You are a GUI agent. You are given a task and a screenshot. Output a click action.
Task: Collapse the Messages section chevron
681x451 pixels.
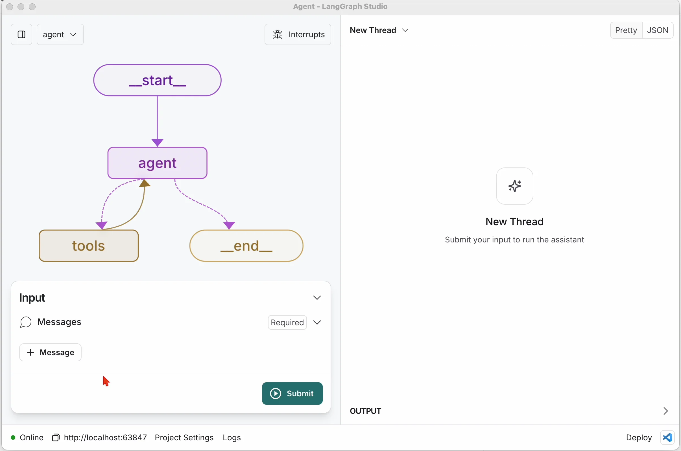tap(317, 322)
